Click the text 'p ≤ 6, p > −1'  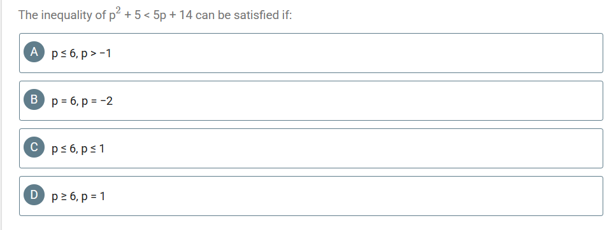82,53
